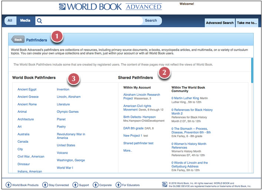
Task: Click the World Book globe logo icon
Action: [62, 7]
